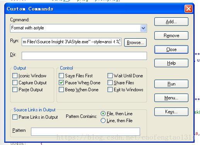This screenshot has width=200, height=145.
Task: Run the astyle command now
Action: tap(171, 84)
